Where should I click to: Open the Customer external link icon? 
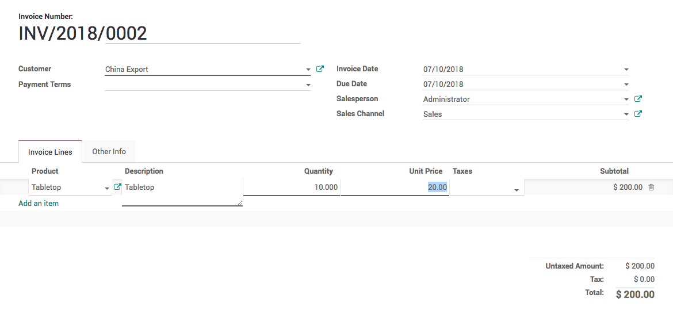(320, 69)
